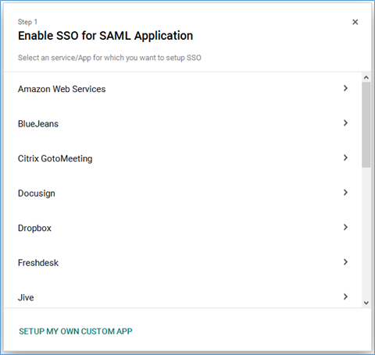Expand the Jive chevron arrow
The width and height of the screenshot is (375, 355).
pyautogui.click(x=345, y=296)
